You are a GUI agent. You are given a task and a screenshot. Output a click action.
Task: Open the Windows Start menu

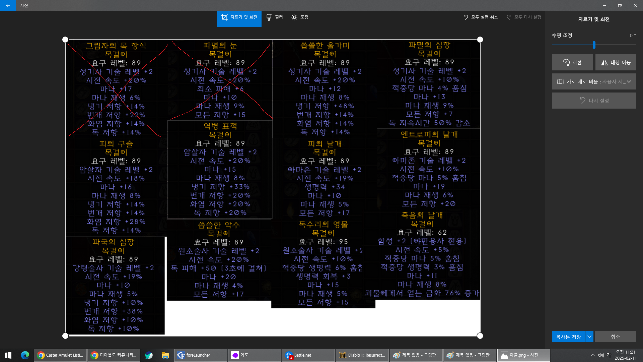8,355
